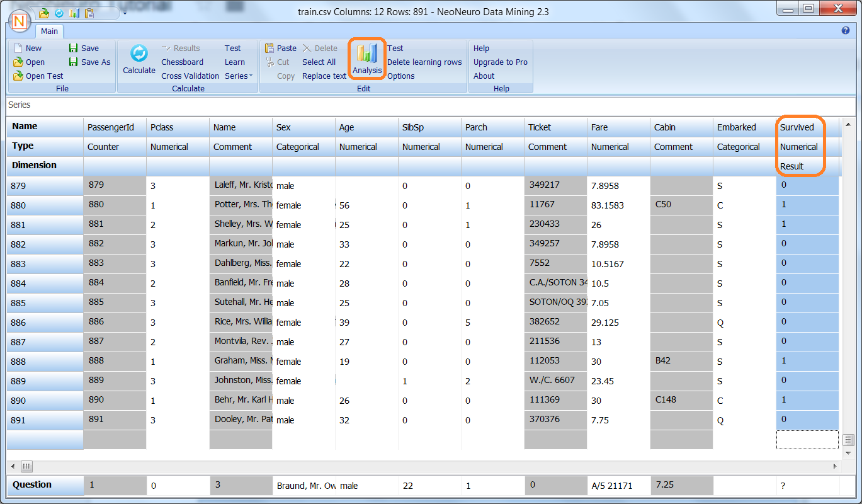862x504 pixels.
Task: Click the Results button in the Calculate group
Action: 181,48
